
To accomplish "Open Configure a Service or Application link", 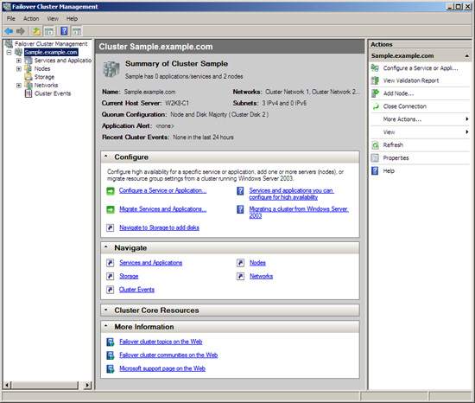I will pos(162,190).
